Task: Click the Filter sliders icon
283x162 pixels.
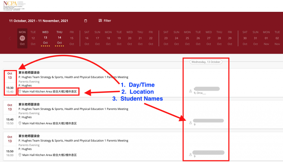Action: (x=100, y=21)
